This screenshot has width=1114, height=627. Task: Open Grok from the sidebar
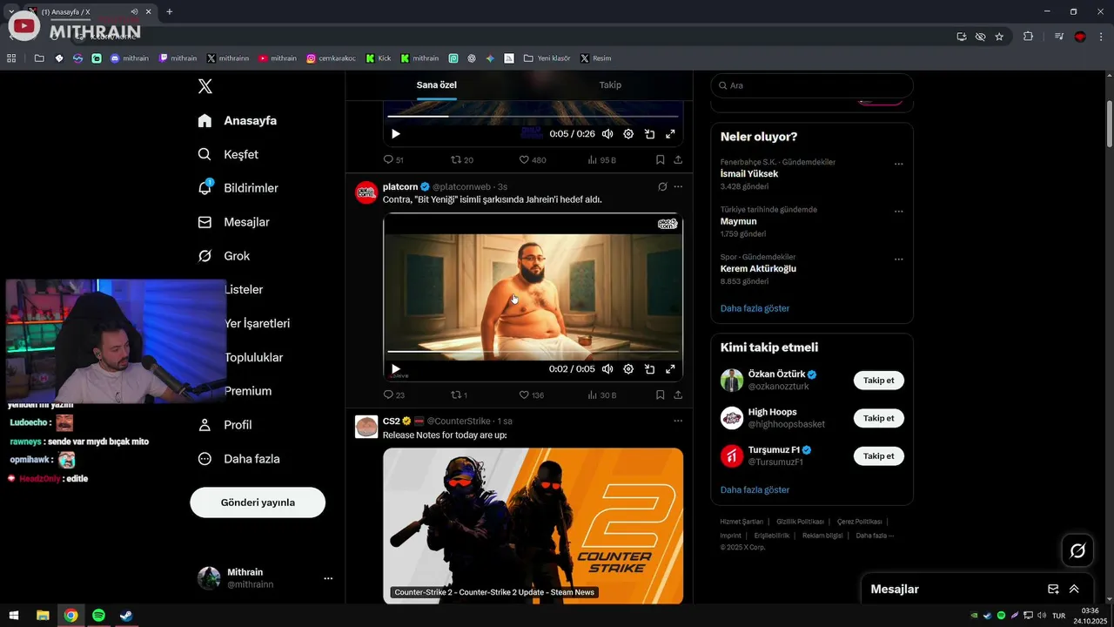point(224,256)
